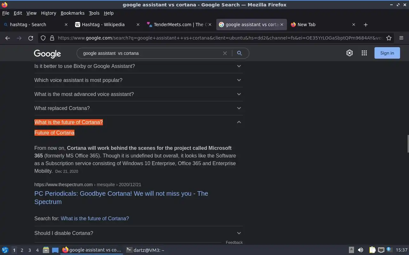Viewport: 409px width, 255px height.
Task: Open the volume control tray icon
Action: [360, 250]
